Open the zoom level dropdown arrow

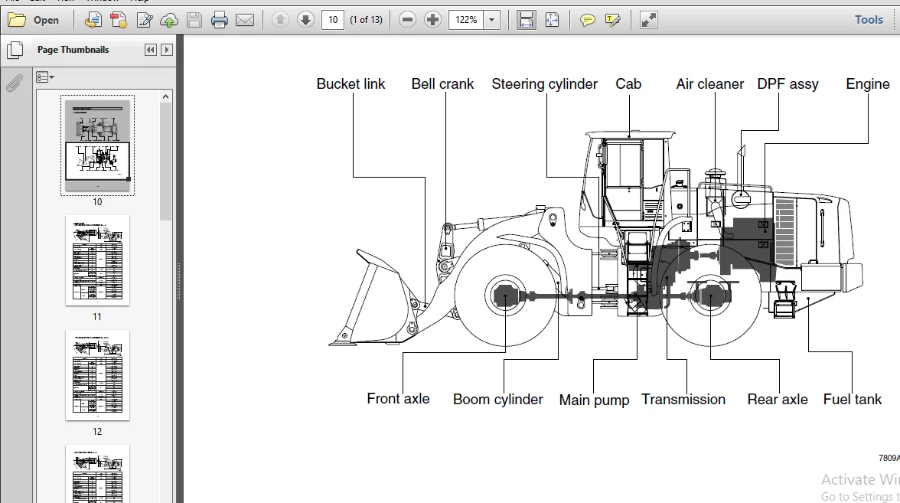tap(491, 20)
